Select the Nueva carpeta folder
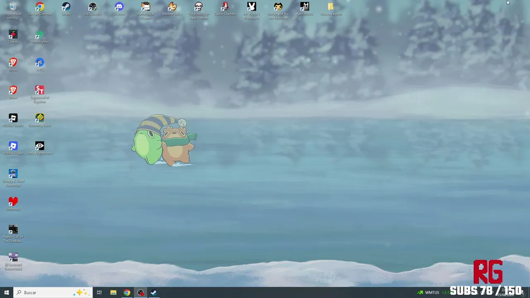 pos(331,9)
